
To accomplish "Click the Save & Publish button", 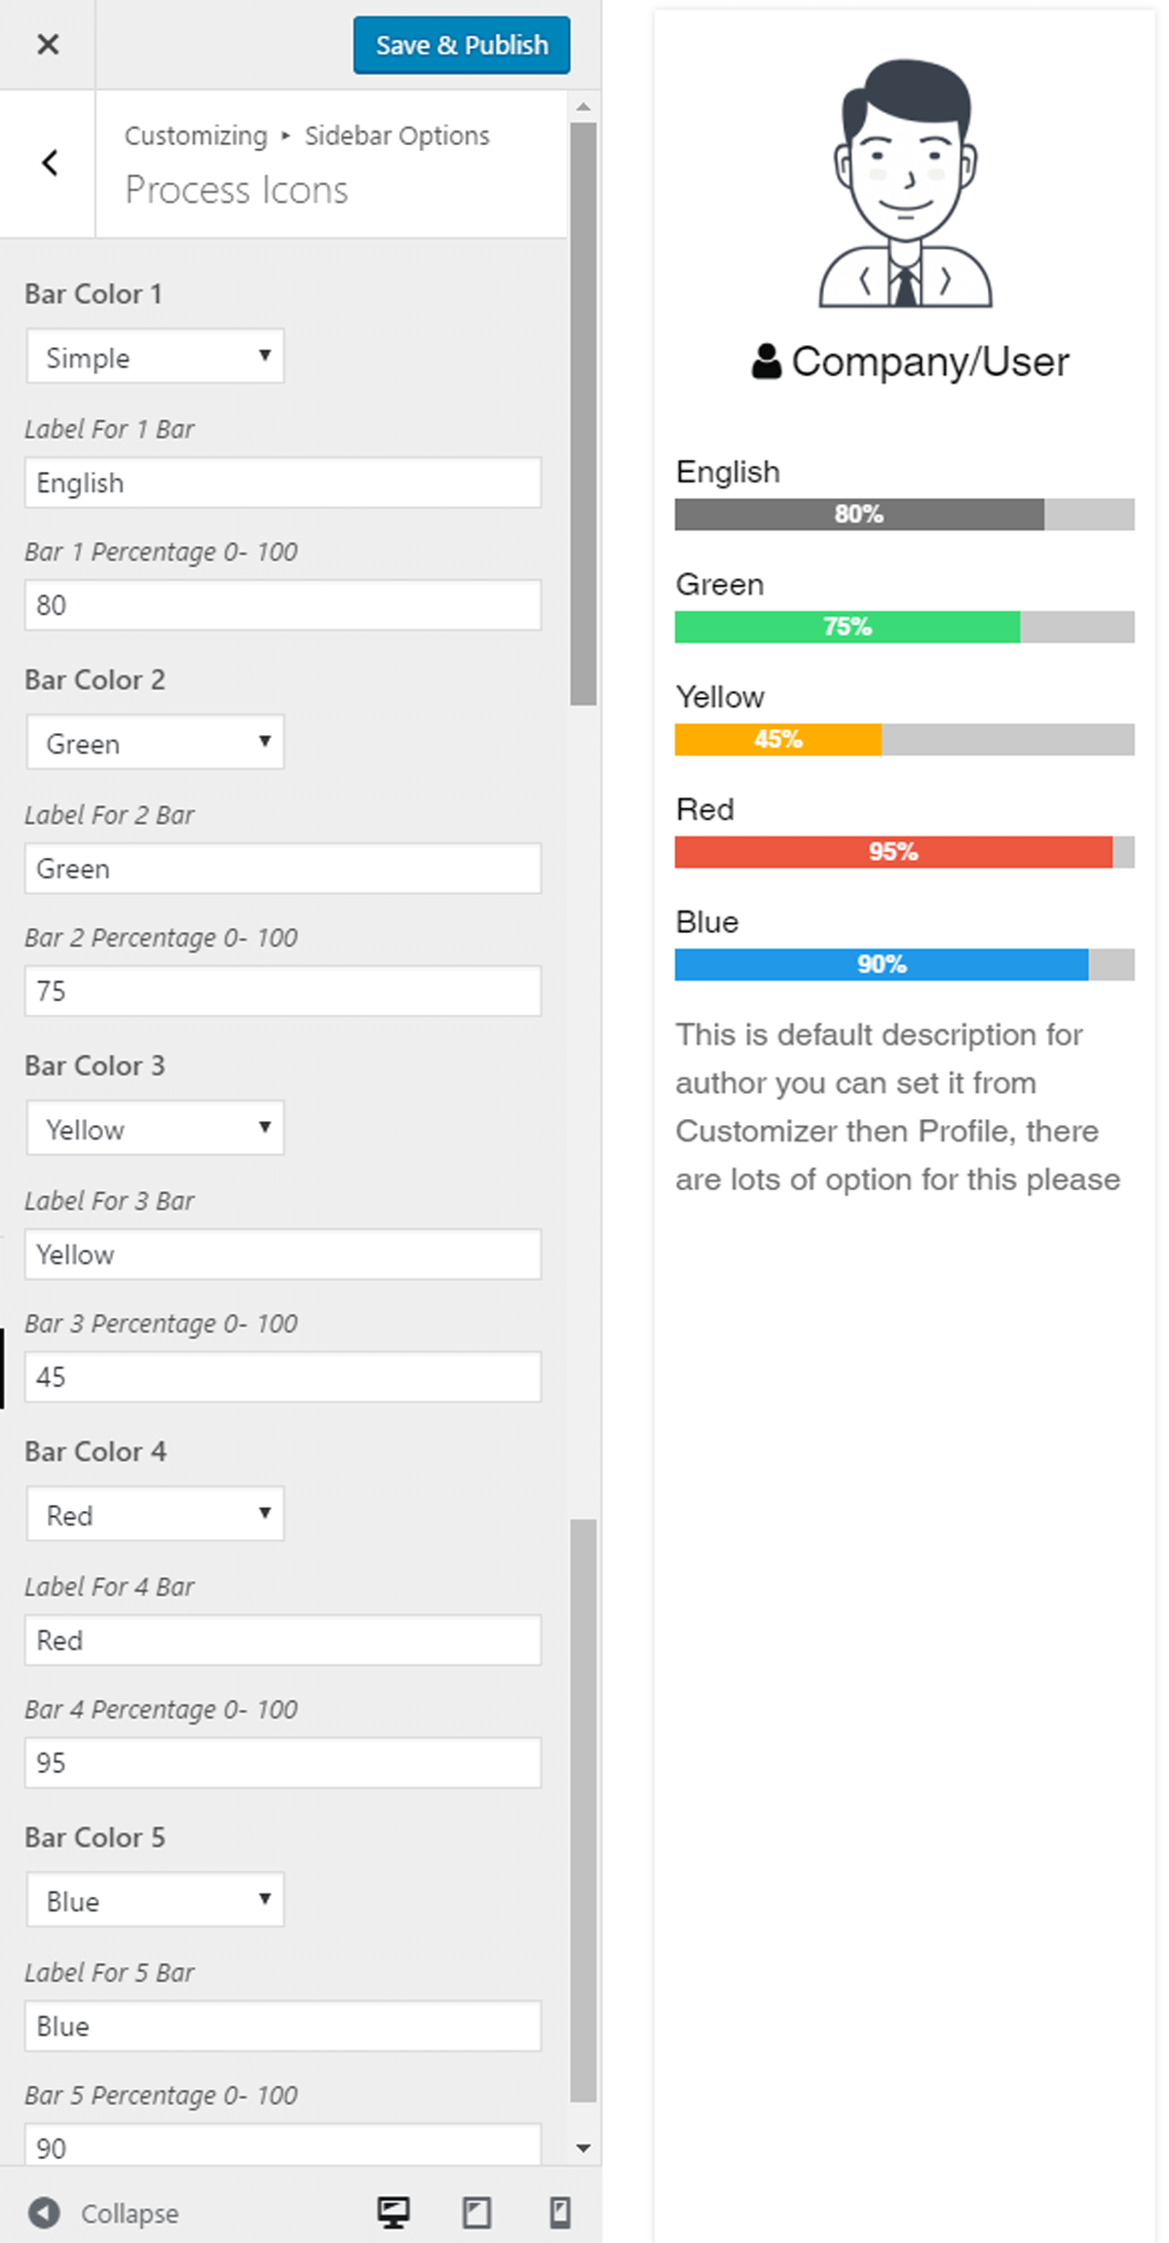I will coord(462,45).
